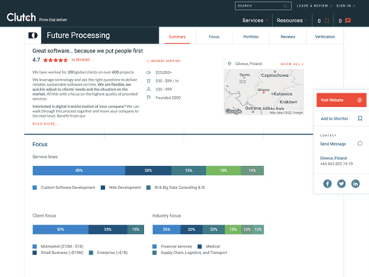369x277 pixels.
Task: Click the 35% Client focus bar segment
Action: tap(108, 230)
